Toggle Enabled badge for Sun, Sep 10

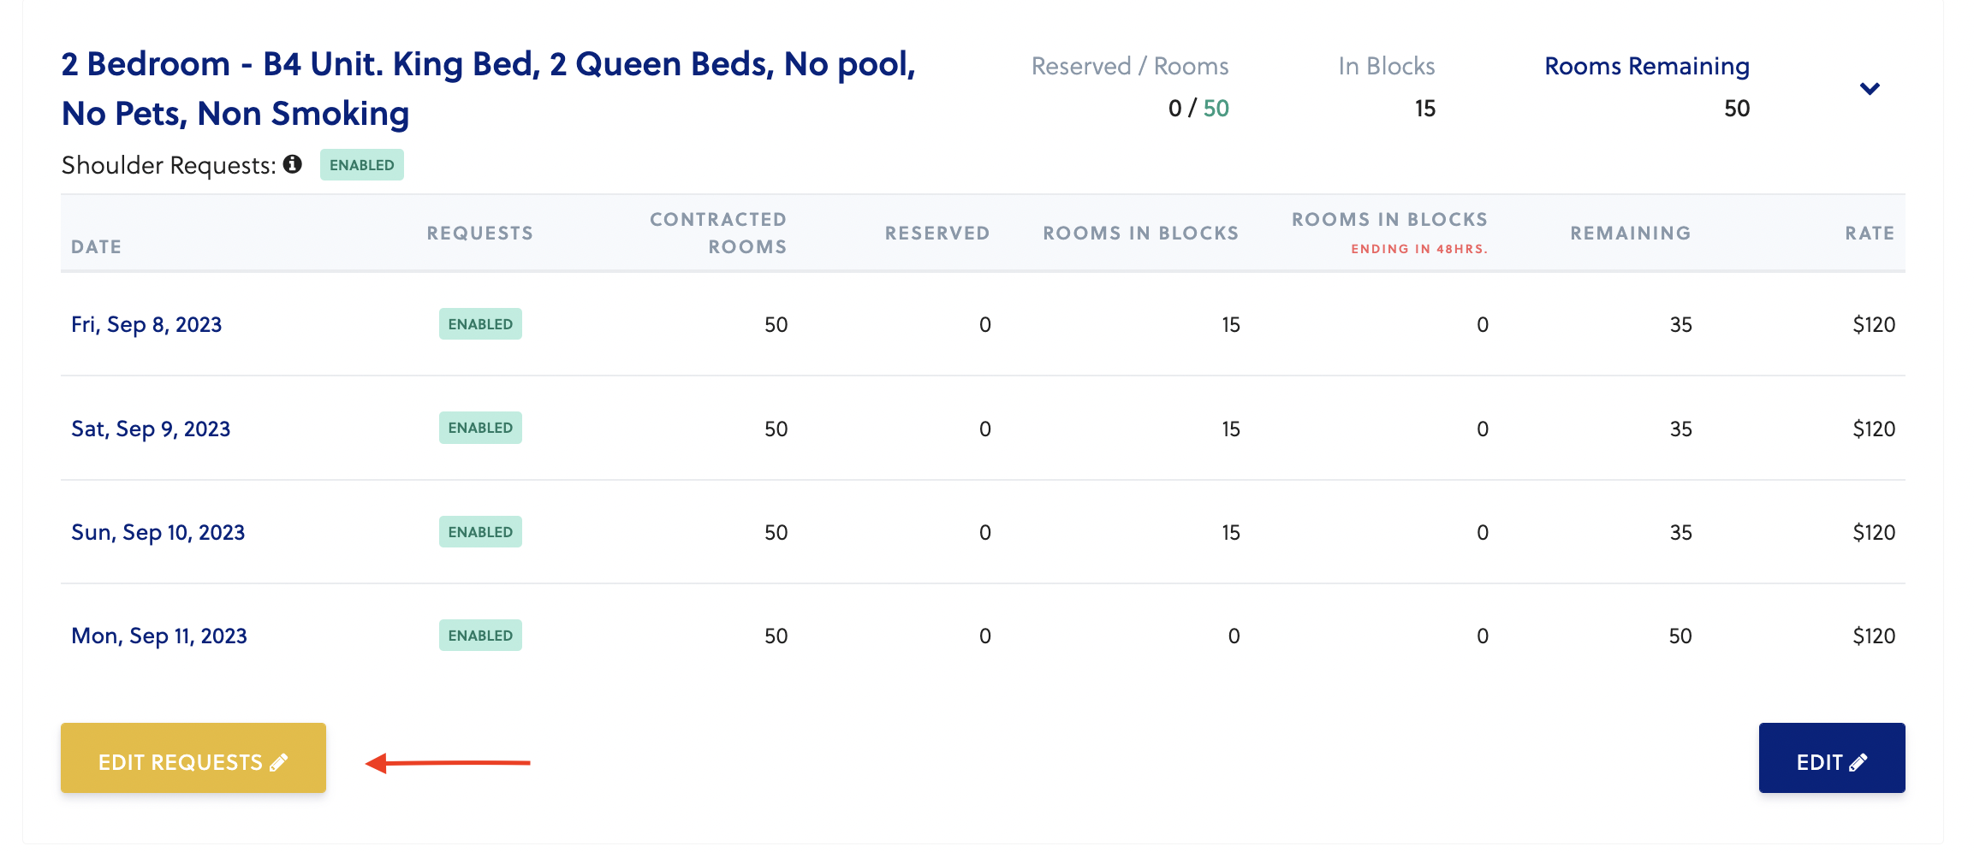click(480, 532)
